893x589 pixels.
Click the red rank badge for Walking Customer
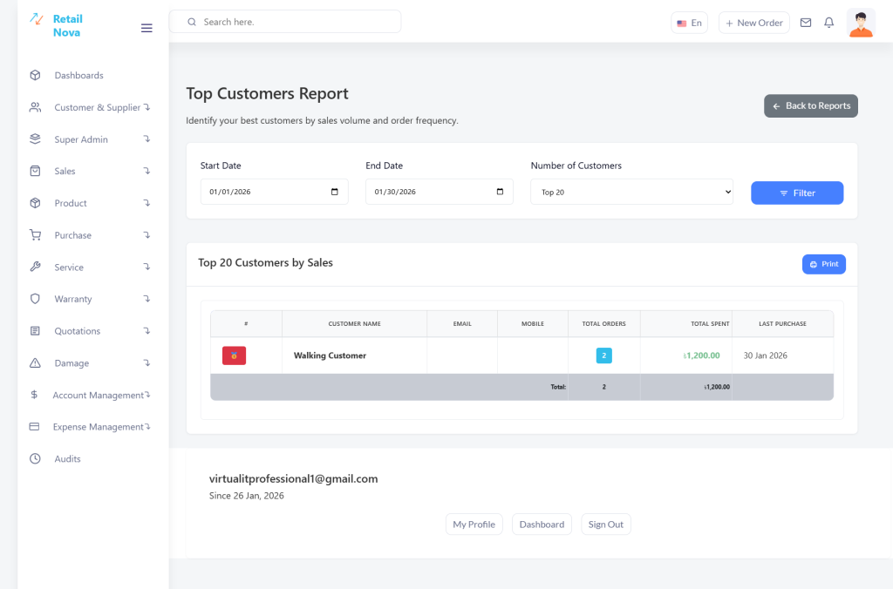[234, 355]
